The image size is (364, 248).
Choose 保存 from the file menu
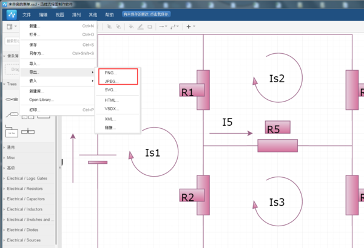[58, 45]
